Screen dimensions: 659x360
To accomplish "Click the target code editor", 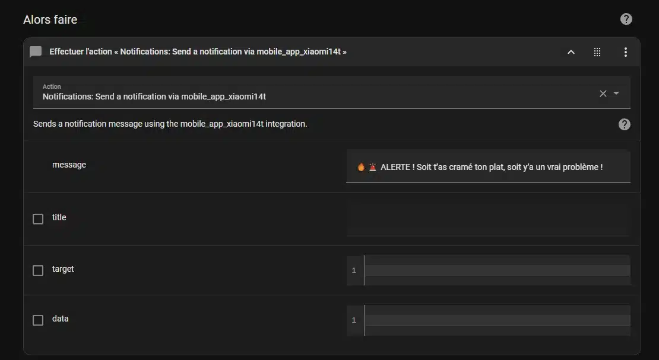I will click(488, 270).
